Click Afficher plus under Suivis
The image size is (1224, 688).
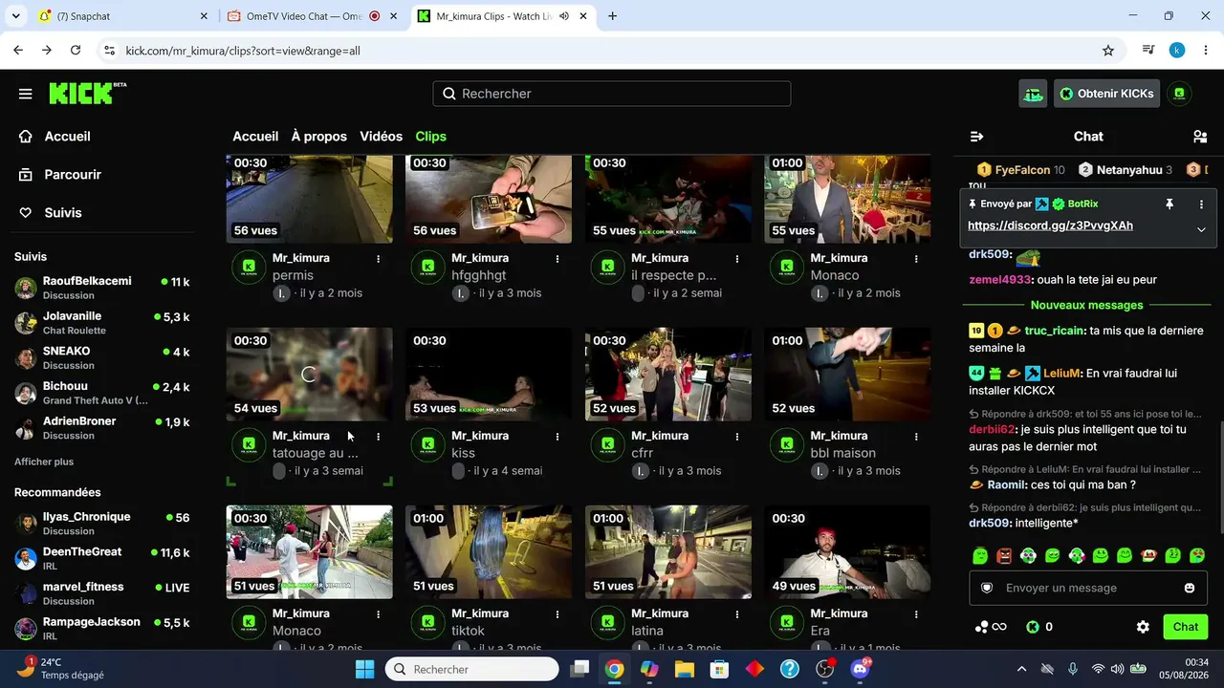point(44,462)
